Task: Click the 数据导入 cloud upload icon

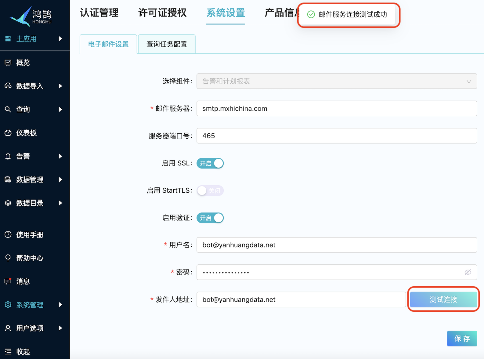Action: coord(8,86)
